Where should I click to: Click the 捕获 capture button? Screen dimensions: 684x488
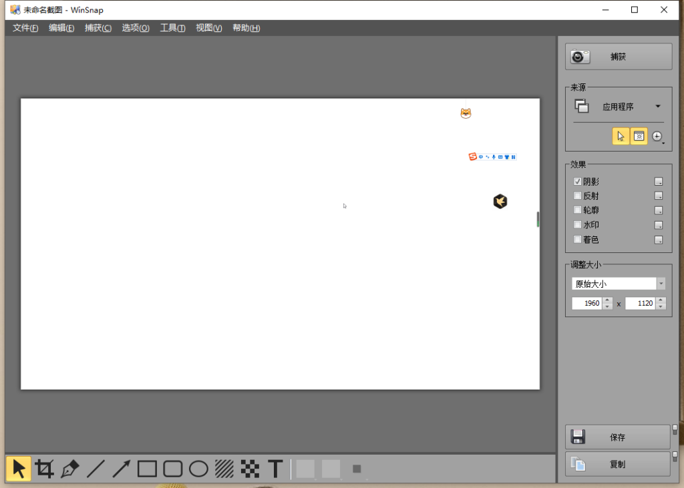click(x=618, y=57)
